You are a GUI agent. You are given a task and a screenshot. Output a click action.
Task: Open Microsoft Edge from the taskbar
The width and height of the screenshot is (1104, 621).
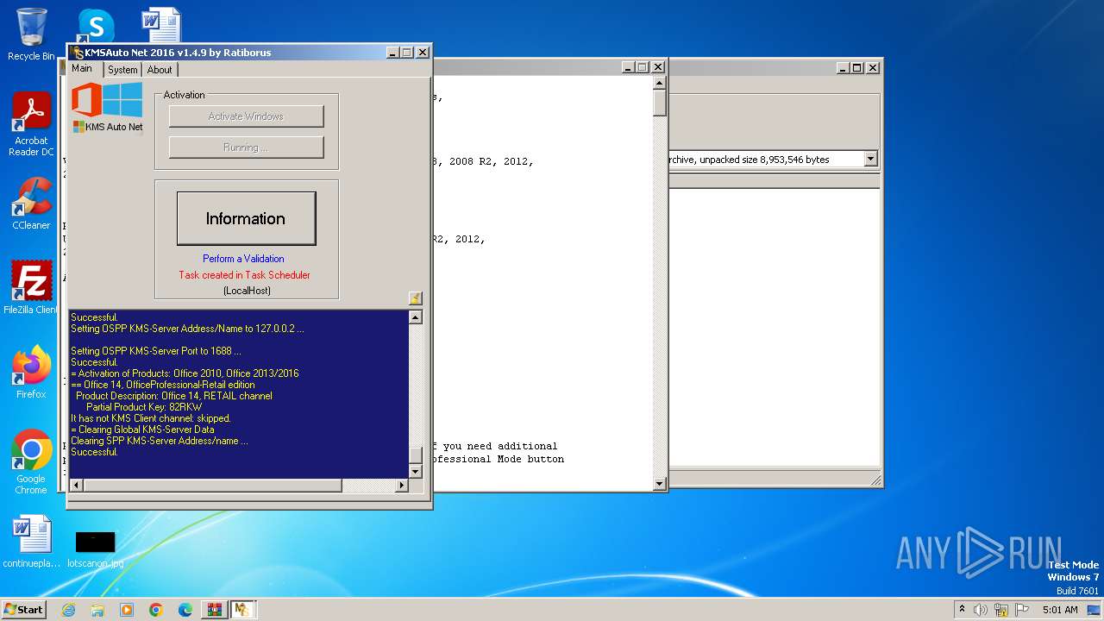coord(185,610)
